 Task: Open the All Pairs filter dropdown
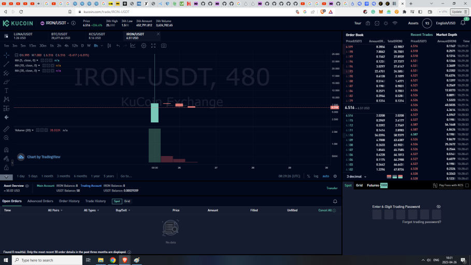point(55,210)
